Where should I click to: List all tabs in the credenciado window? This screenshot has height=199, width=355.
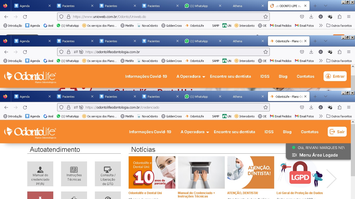click(x=326, y=96)
